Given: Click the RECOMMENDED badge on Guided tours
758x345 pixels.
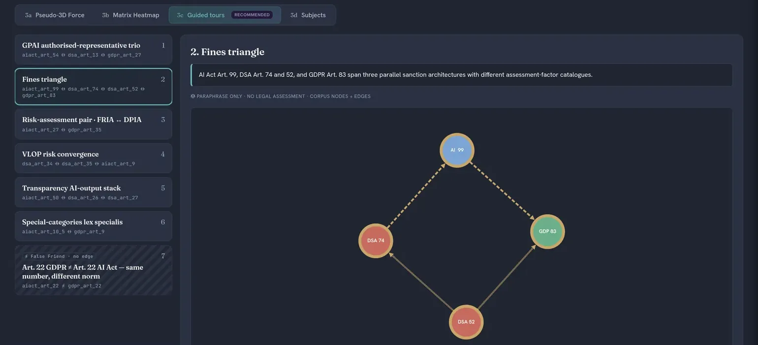Looking at the screenshot, I should (x=252, y=15).
